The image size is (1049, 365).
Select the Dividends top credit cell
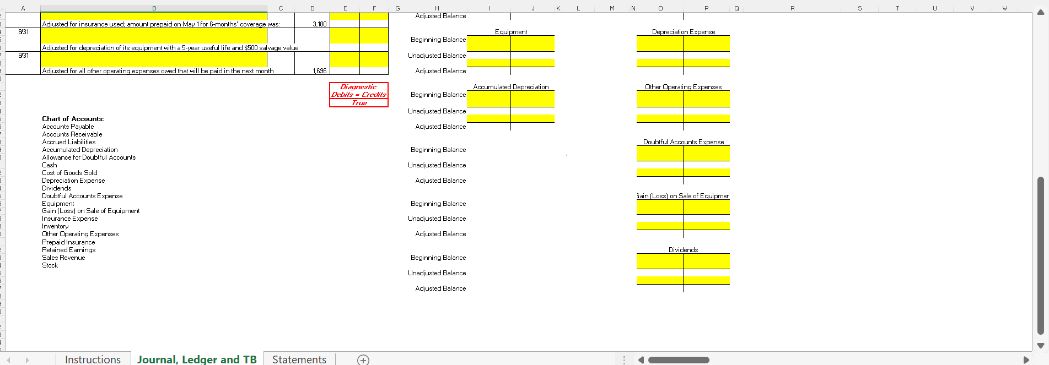(x=707, y=258)
